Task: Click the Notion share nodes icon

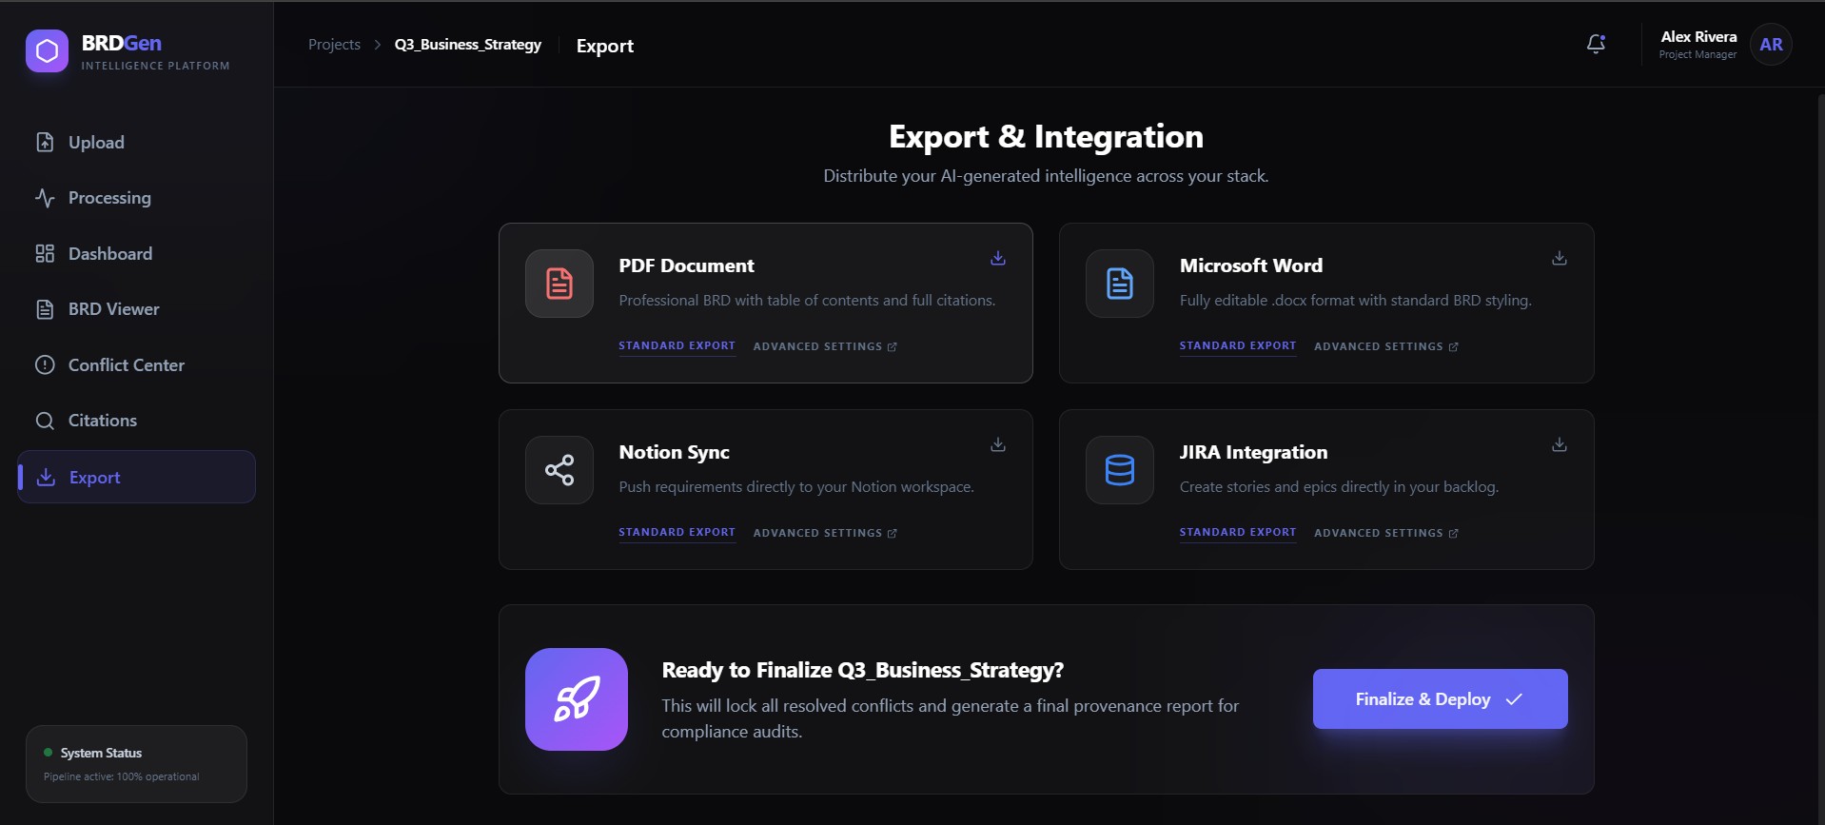Action: point(559,470)
